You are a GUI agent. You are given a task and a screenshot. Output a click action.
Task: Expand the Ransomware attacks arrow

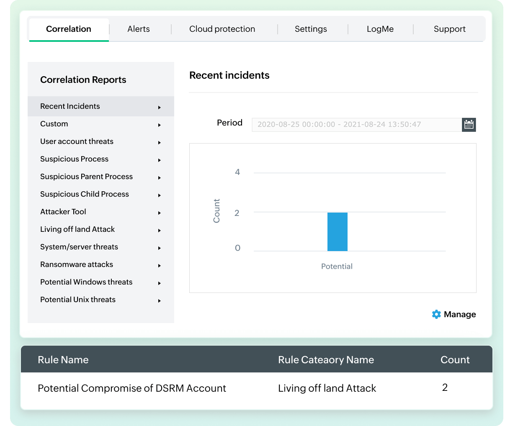[160, 266]
